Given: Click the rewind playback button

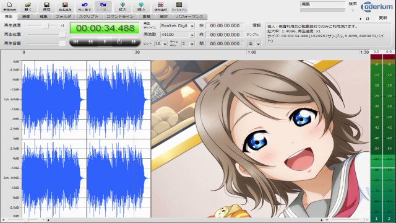Looking at the screenshot, I should tap(90, 42).
